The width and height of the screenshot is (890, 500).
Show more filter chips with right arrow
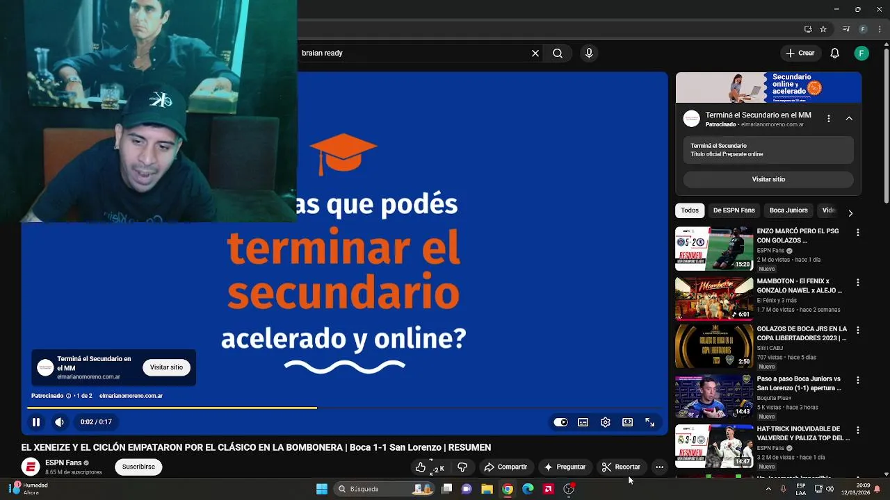pos(850,213)
